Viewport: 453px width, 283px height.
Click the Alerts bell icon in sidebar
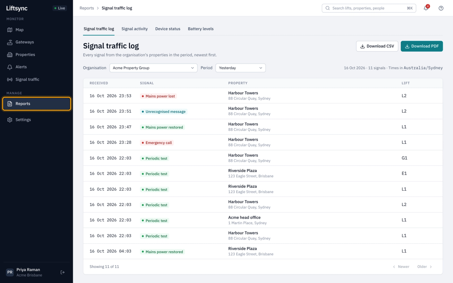click(x=10, y=67)
